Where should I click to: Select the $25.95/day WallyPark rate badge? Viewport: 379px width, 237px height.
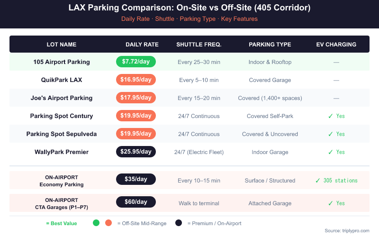coord(136,152)
